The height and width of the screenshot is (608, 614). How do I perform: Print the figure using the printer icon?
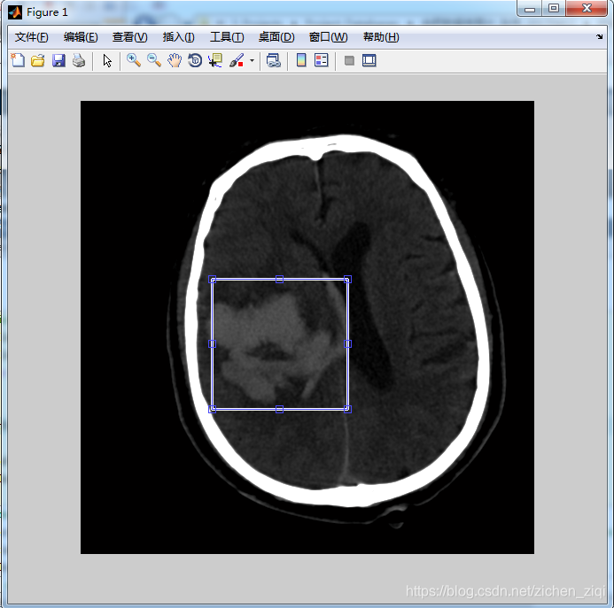(x=79, y=61)
